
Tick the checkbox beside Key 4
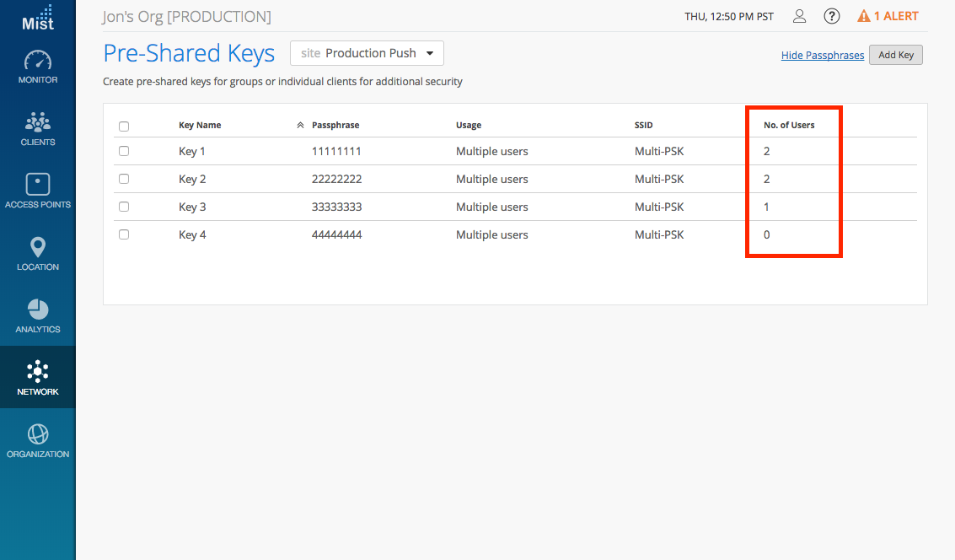point(124,235)
